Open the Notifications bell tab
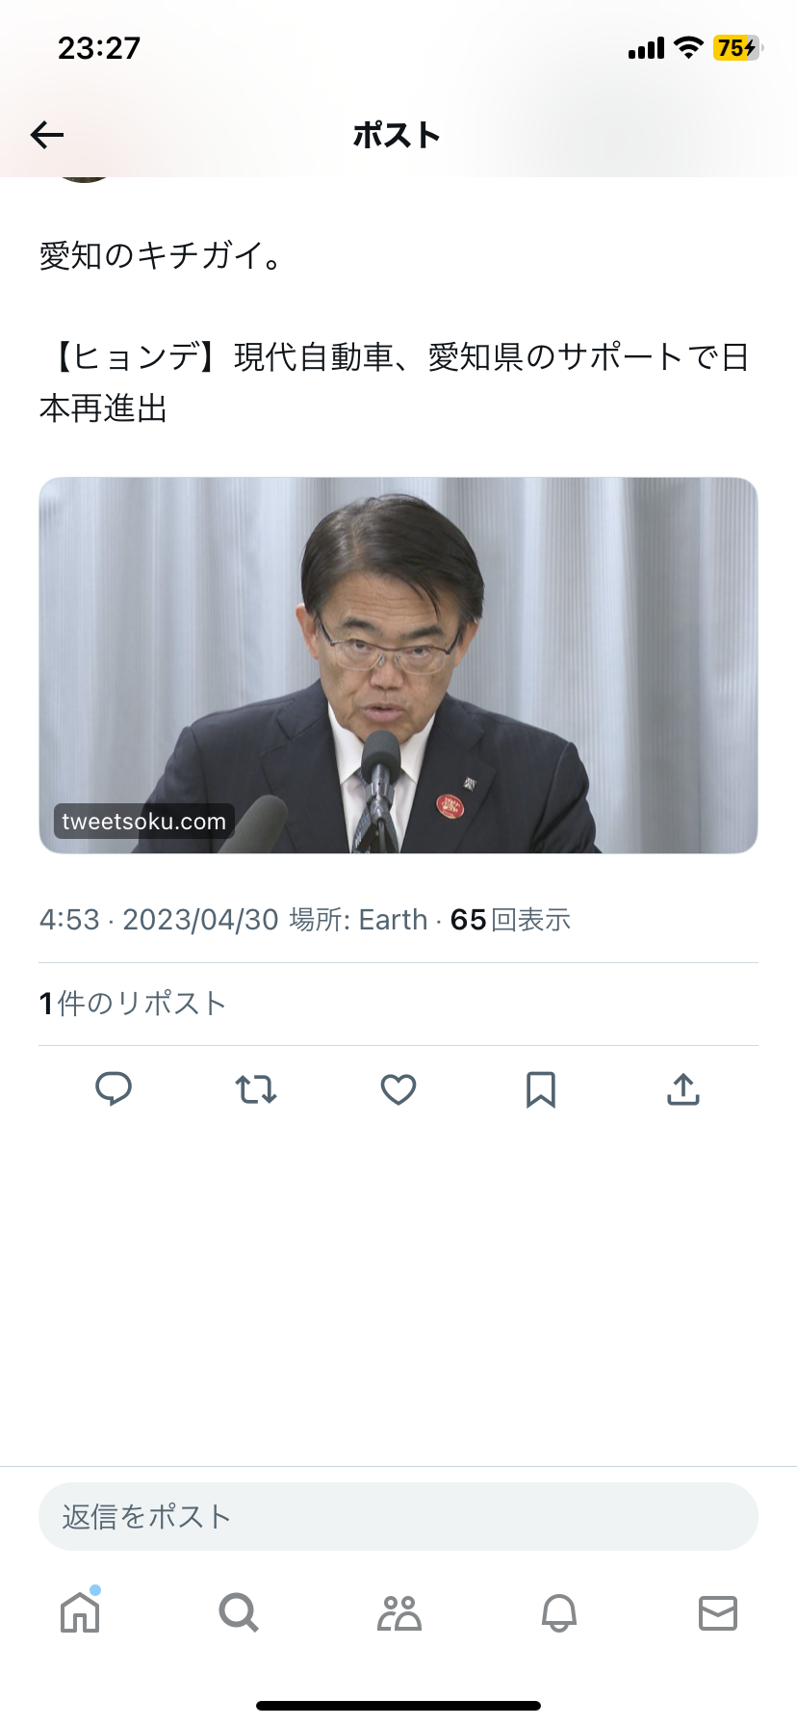This screenshot has width=797, height=1726. [558, 1612]
